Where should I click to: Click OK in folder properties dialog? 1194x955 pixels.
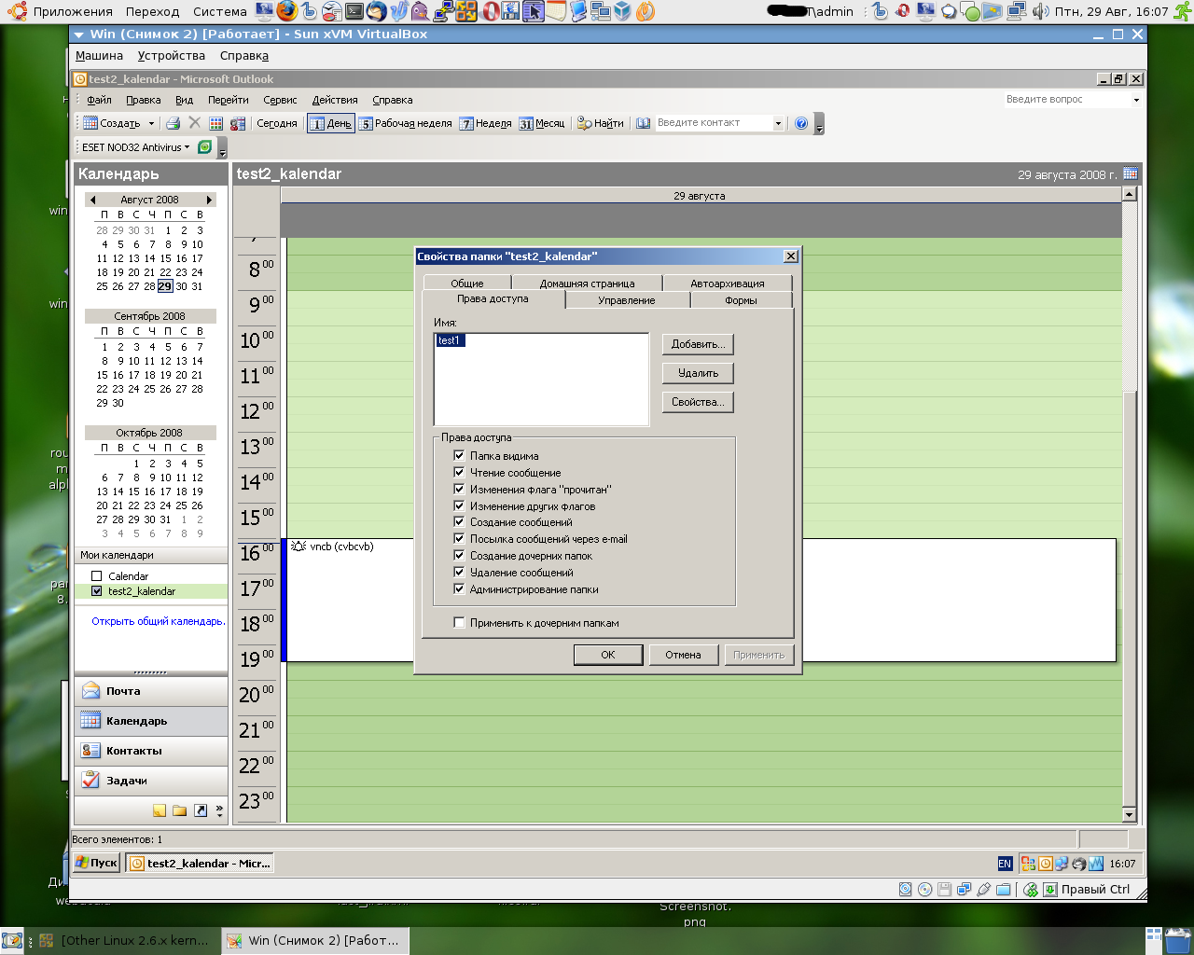[x=608, y=655]
